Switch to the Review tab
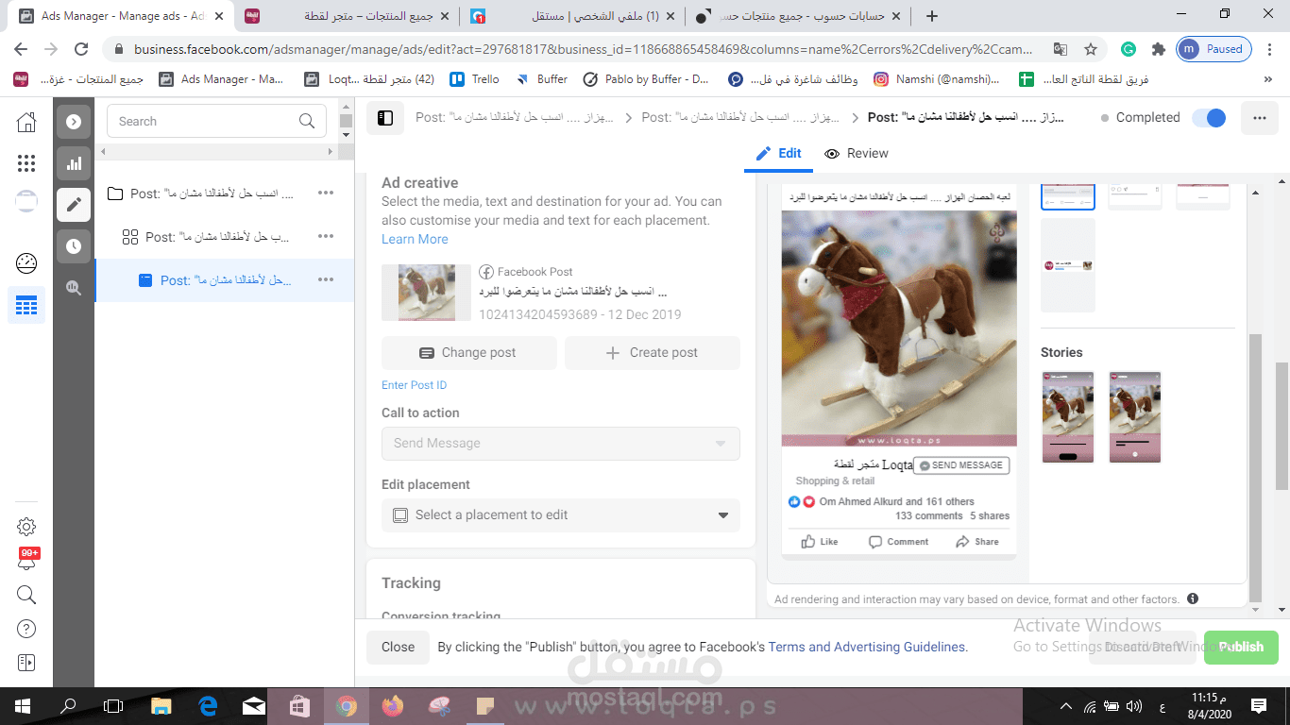The image size is (1290, 725). 856,153
